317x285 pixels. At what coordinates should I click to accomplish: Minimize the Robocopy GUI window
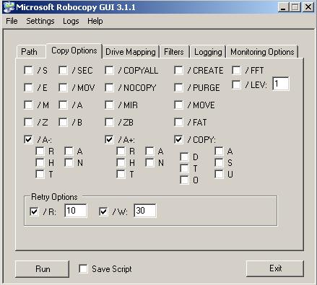tap(283, 7)
